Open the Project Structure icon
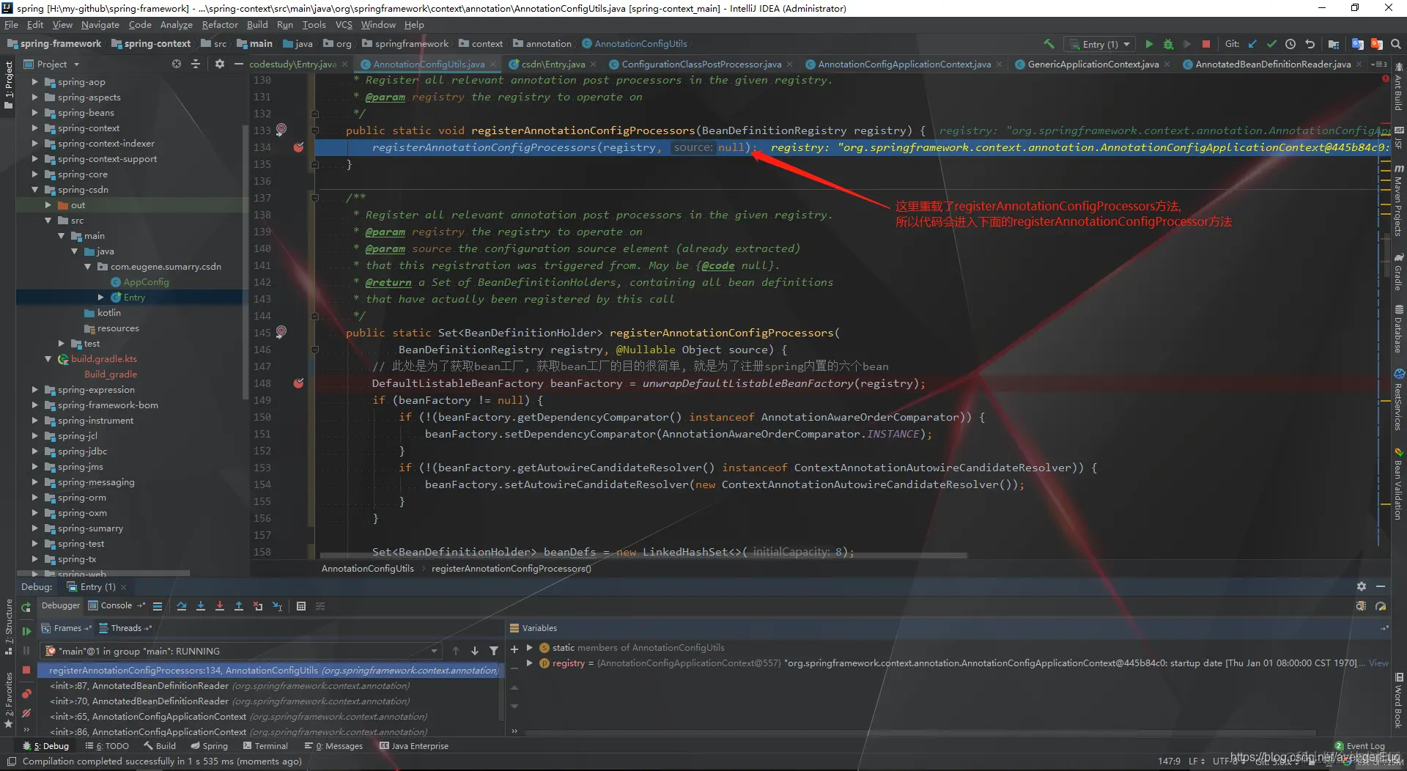This screenshot has width=1407, height=771. click(1334, 44)
